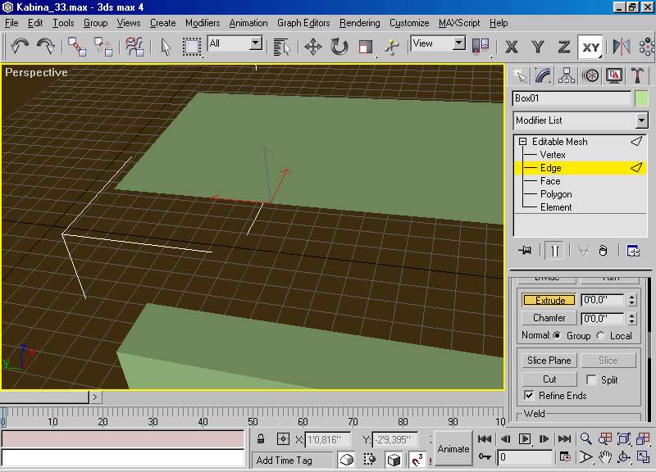Image resolution: width=656 pixels, height=472 pixels.
Task: Select the Local normal radio button
Action: point(602,336)
